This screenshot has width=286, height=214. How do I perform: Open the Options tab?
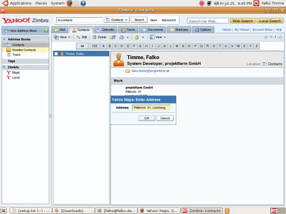pos(203,30)
